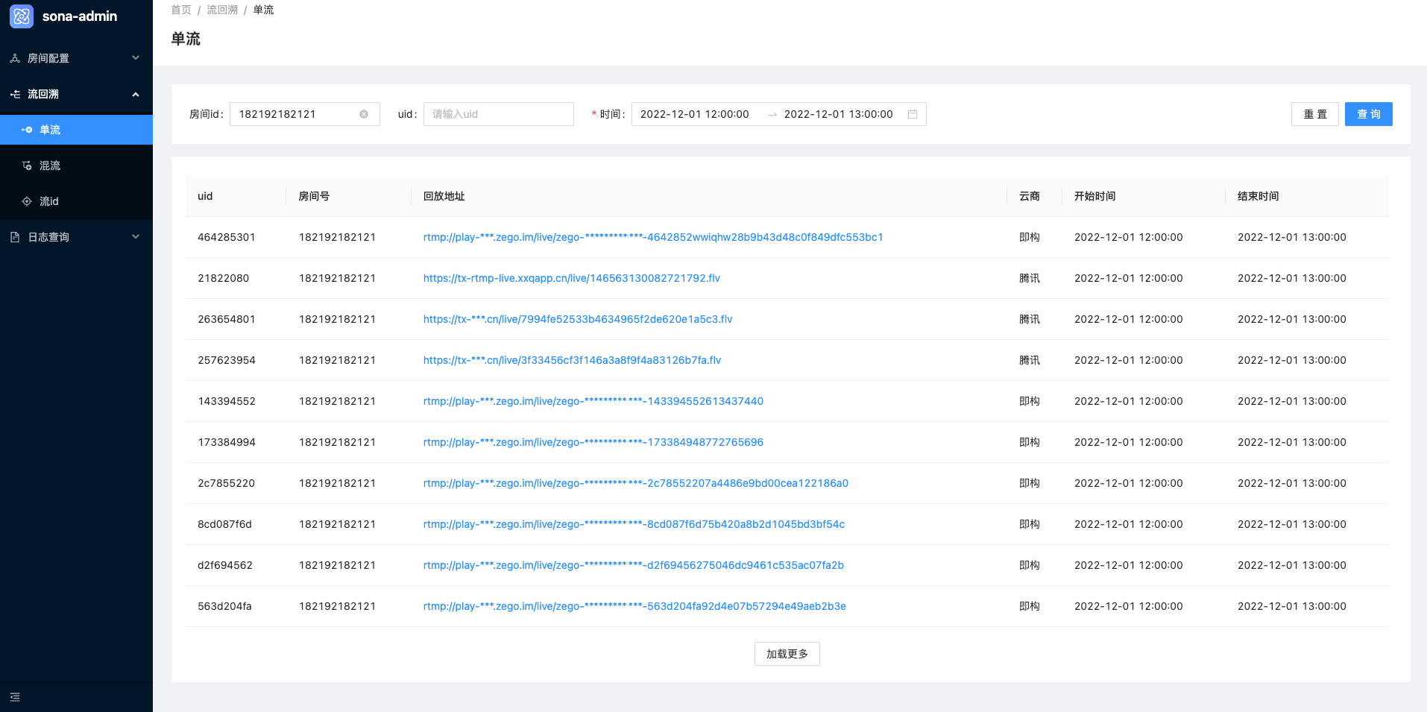
Task: Click the 混流 menu item icon
Action: (x=27, y=166)
